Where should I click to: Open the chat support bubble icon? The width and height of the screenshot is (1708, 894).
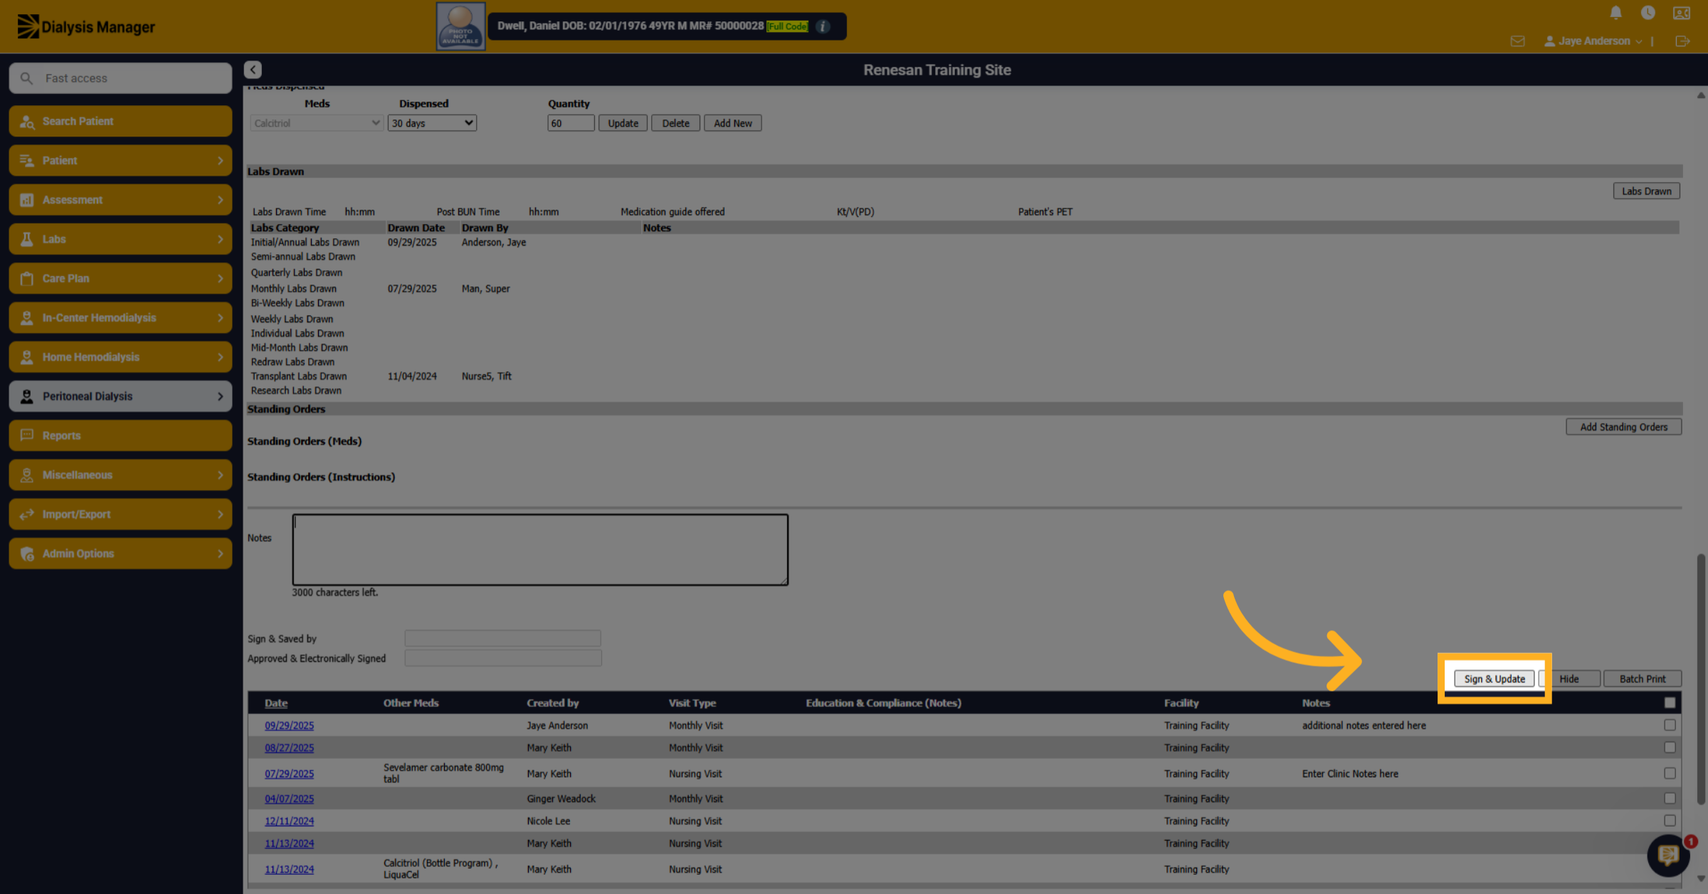point(1668,855)
